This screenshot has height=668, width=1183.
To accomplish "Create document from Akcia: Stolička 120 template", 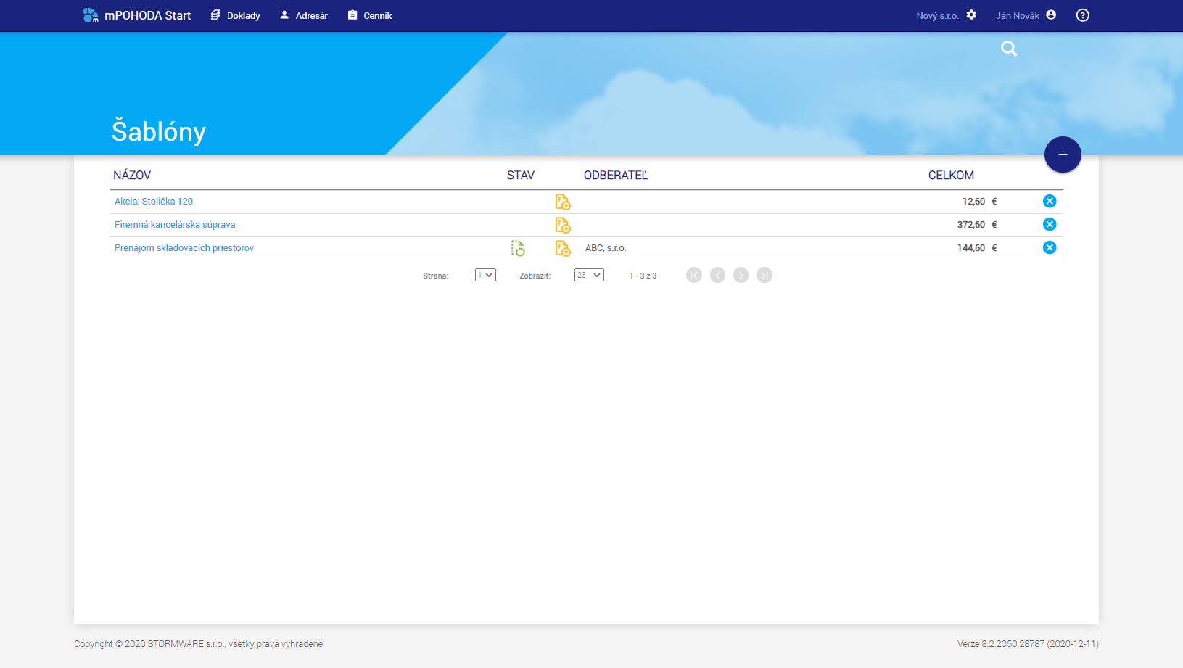I will [x=563, y=202].
